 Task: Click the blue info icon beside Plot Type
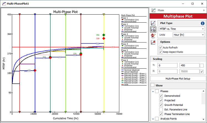click(x=203, y=23)
